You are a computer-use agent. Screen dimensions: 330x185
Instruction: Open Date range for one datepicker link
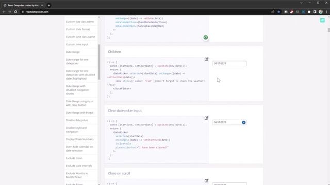[x=77, y=62]
